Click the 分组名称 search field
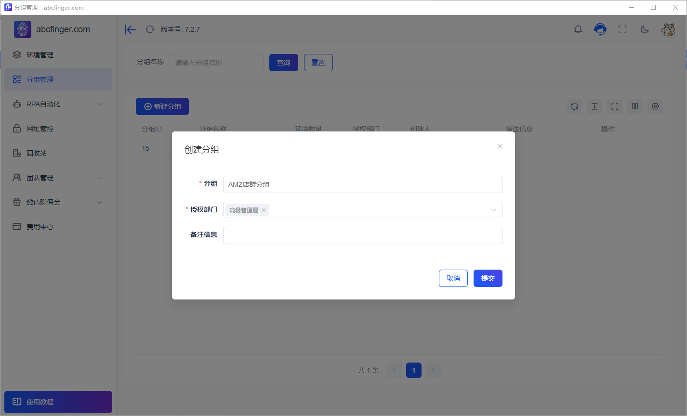 [x=216, y=63]
